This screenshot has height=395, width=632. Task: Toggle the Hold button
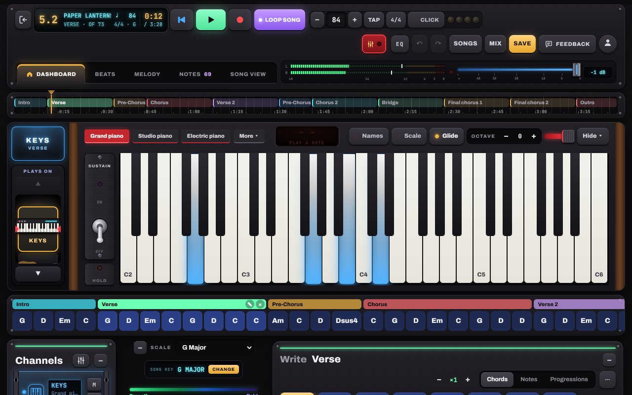coord(100,274)
